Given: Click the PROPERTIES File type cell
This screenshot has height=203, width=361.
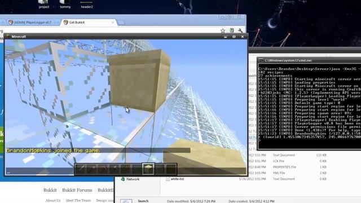Looking at the screenshot, I should pos(284,167).
